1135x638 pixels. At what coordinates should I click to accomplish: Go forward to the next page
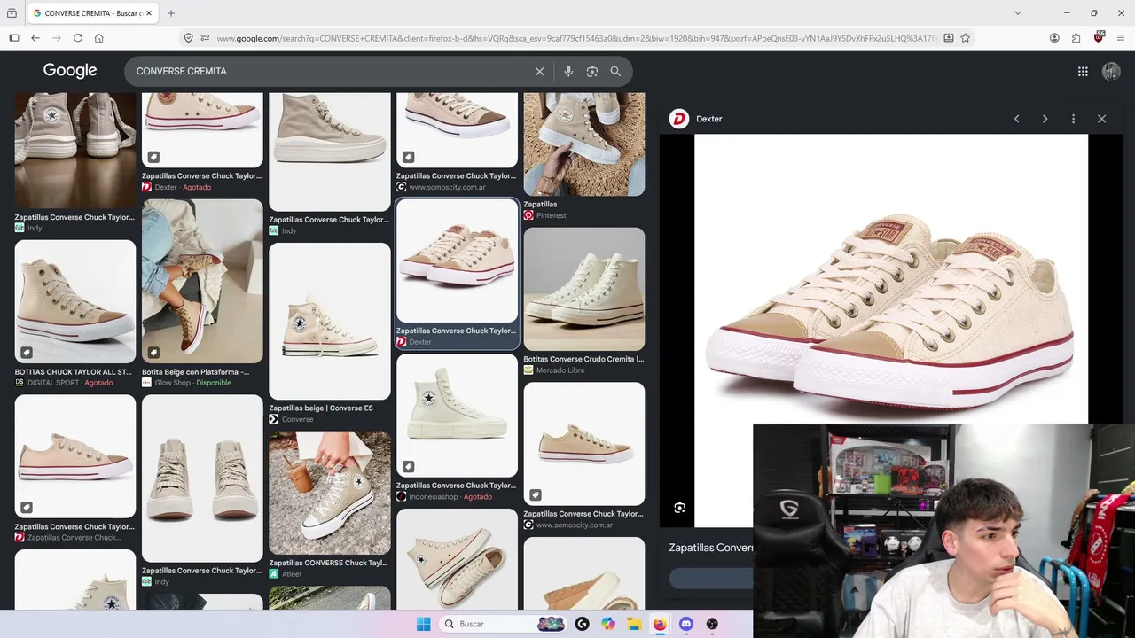[x=57, y=38]
